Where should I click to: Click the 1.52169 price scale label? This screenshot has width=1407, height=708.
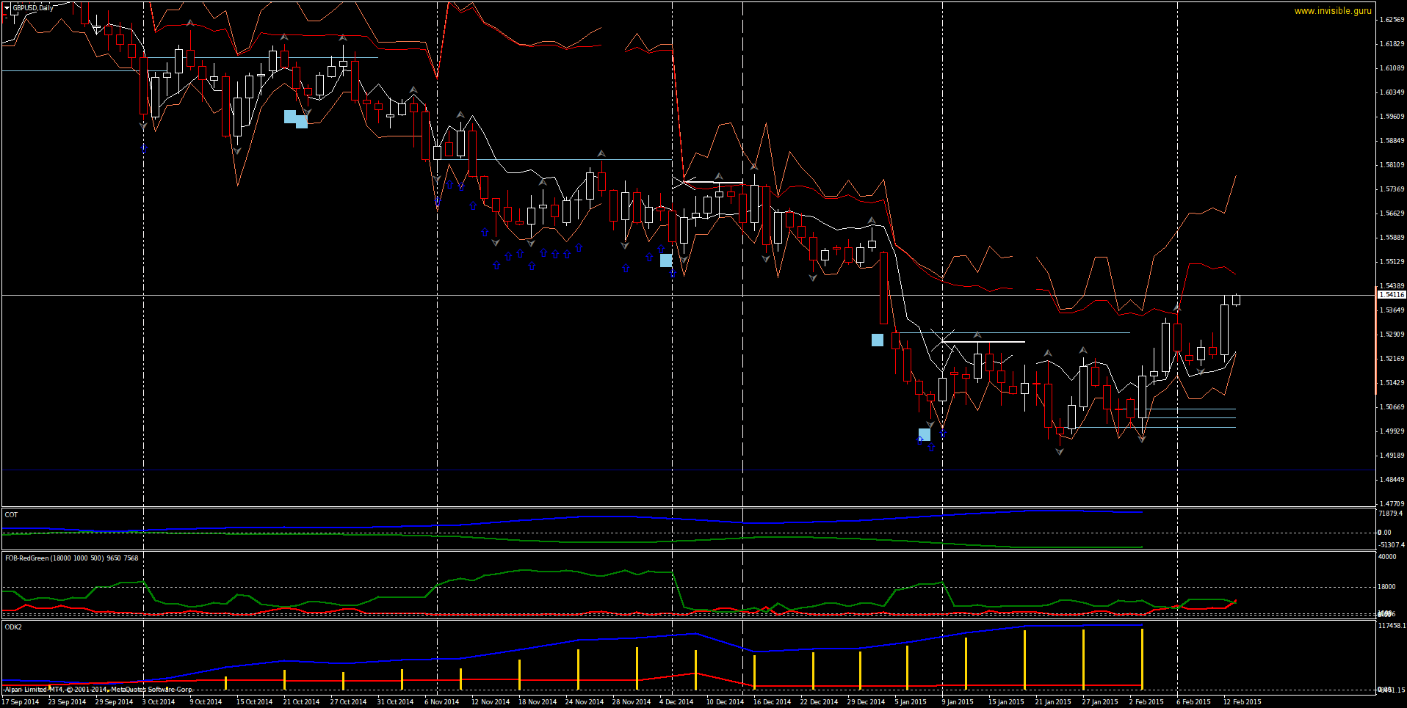click(1392, 359)
